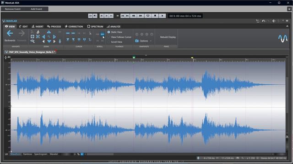Click the Scroll End button highlighted in blue
The image size is (293, 164).
tap(103, 34)
